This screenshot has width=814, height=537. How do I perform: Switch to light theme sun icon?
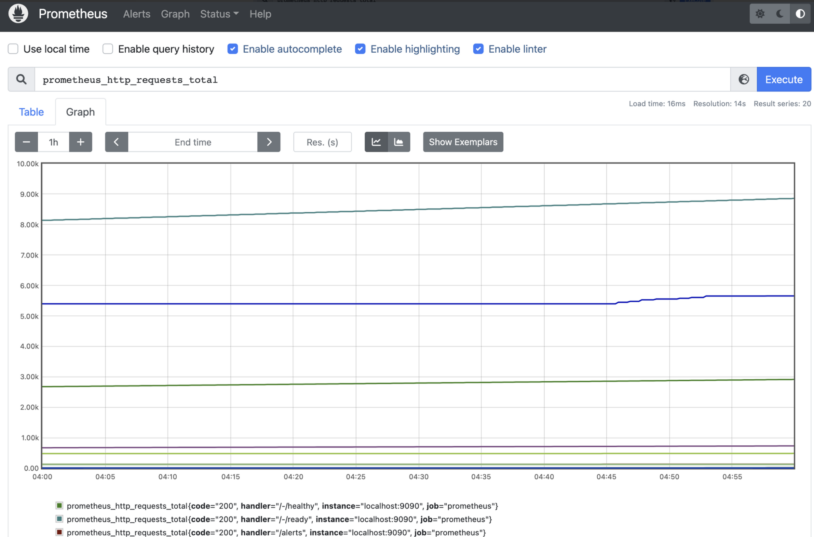(760, 14)
